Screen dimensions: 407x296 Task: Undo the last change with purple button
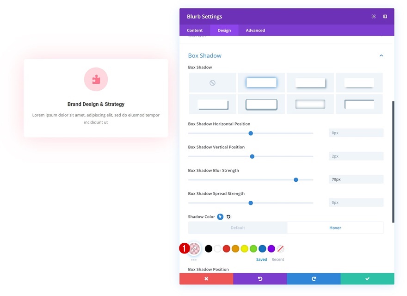point(260,279)
